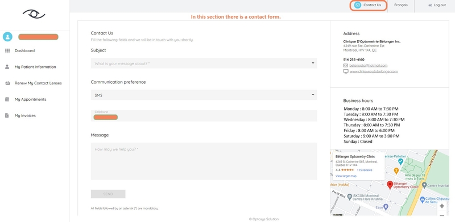455x222 pixels.
Task: Log out of the portal
Action: pos(437,5)
